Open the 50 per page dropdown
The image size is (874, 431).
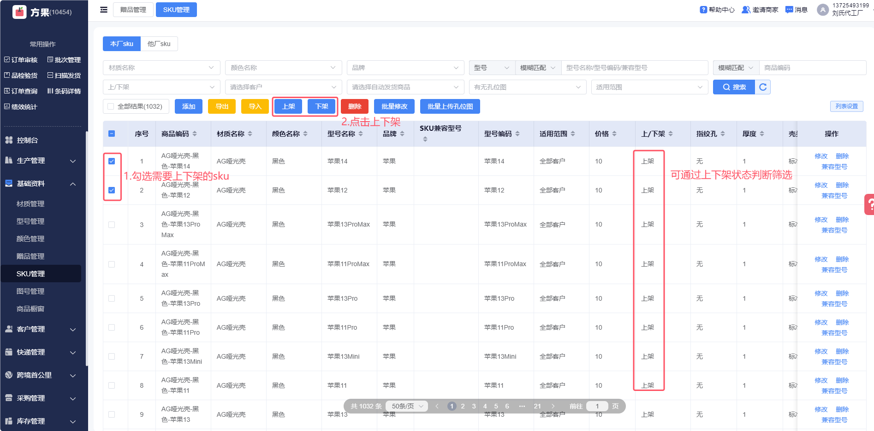tap(407, 406)
